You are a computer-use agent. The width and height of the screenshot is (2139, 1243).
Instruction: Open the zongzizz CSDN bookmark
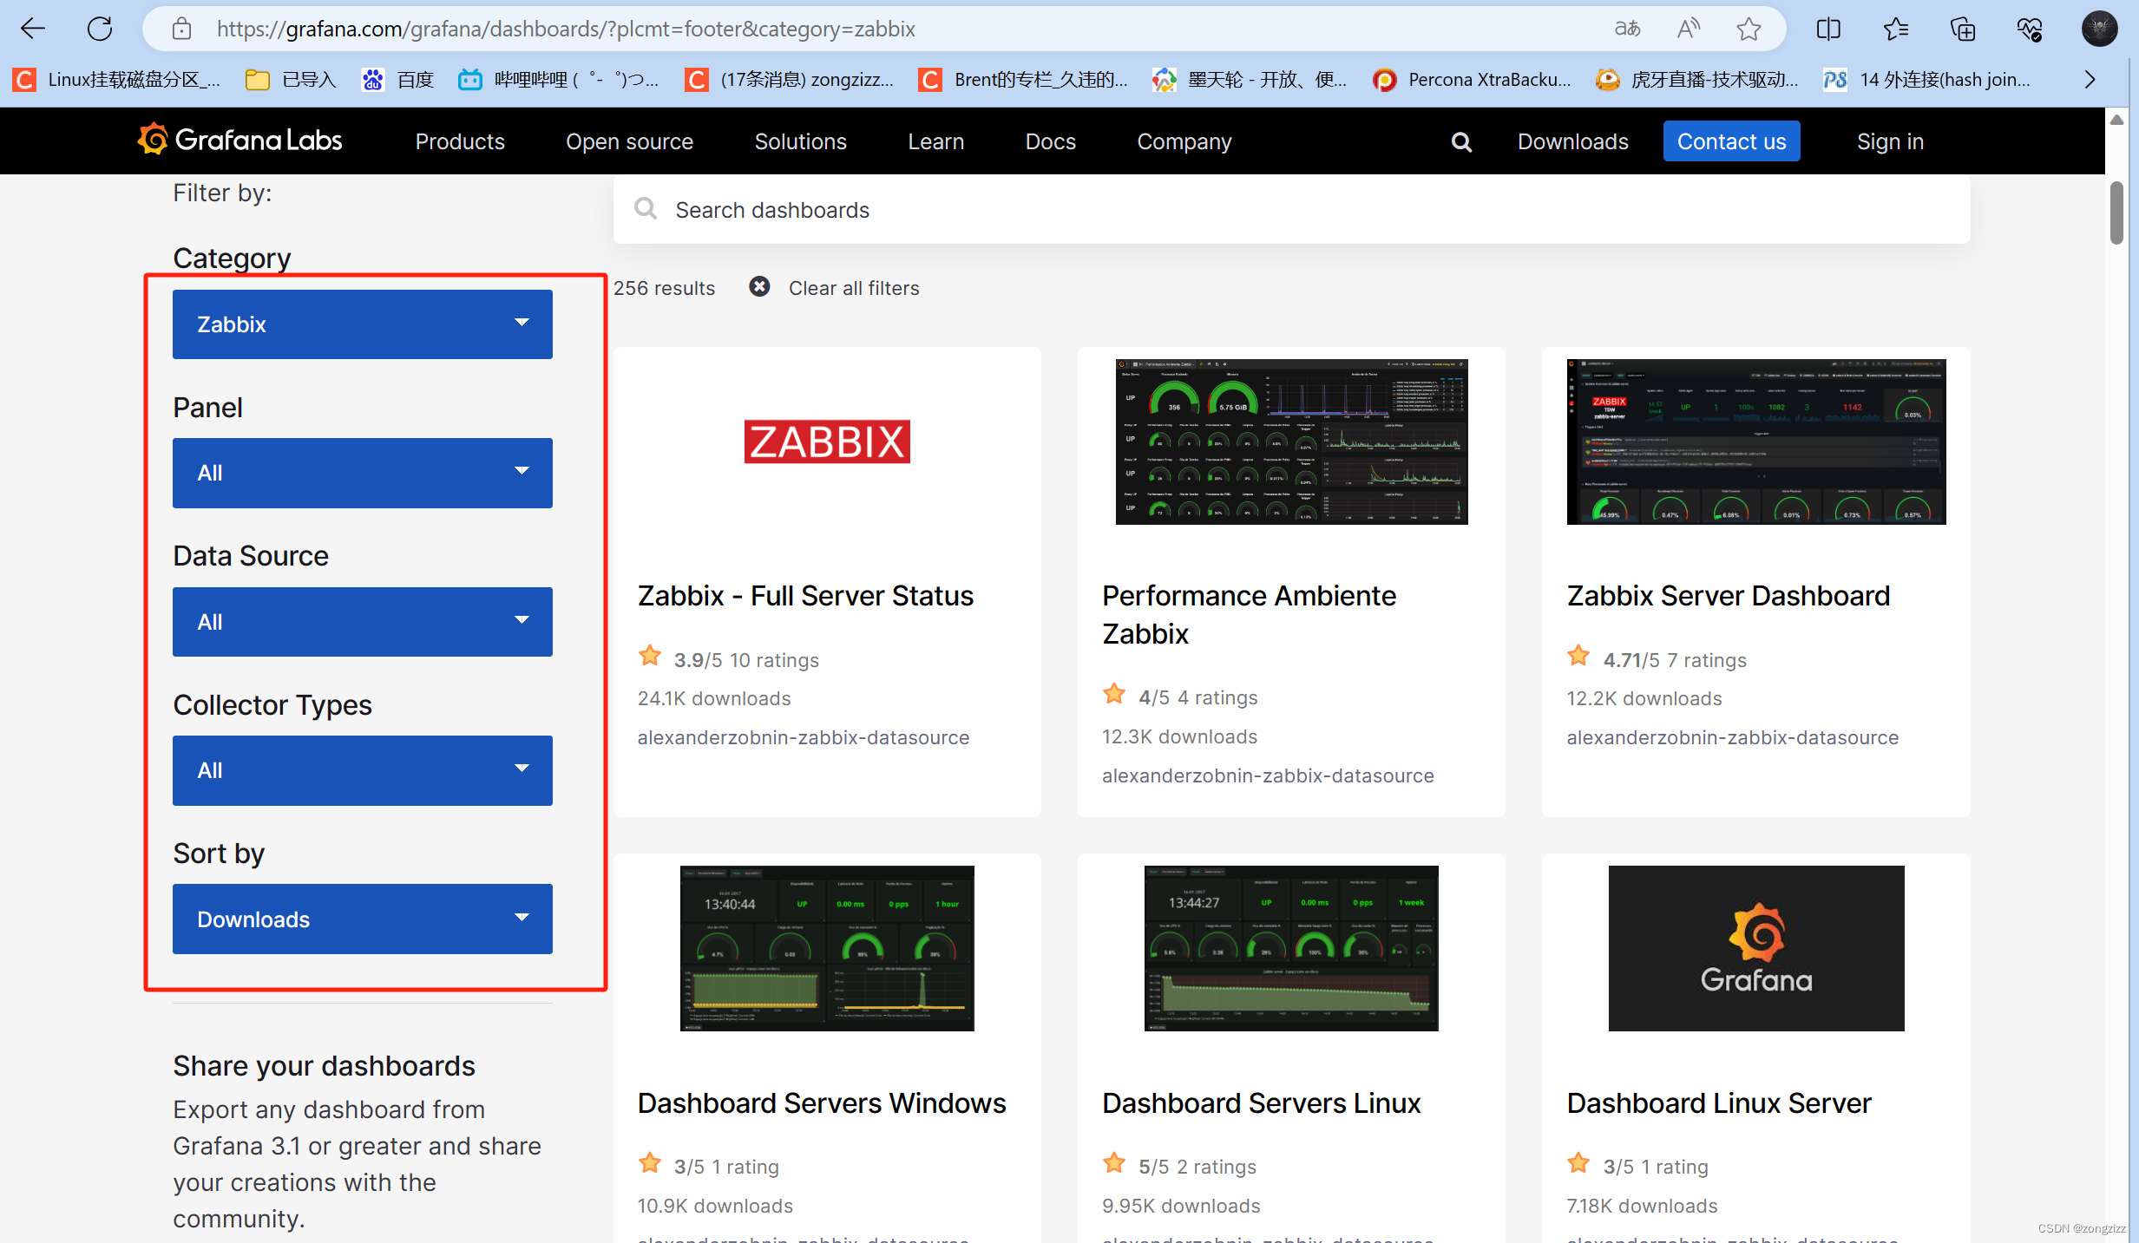(790, 80)
